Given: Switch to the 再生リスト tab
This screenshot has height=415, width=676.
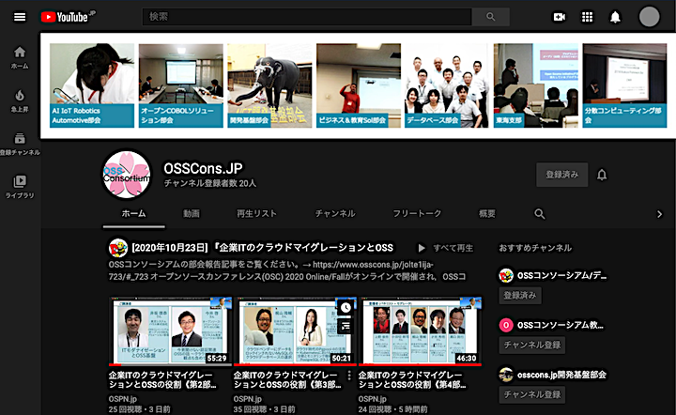Looking at the screenshot, I should (256, 214).
